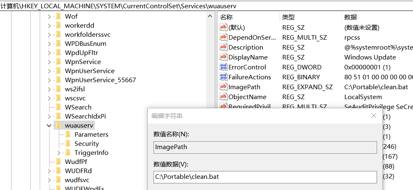The height and width of the screenshot is (190, 413).
Task: Click the string icon beside (默认) value
Action: [x=223, y=27]
